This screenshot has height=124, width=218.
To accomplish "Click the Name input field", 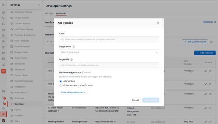I will (x=109, y=39).
